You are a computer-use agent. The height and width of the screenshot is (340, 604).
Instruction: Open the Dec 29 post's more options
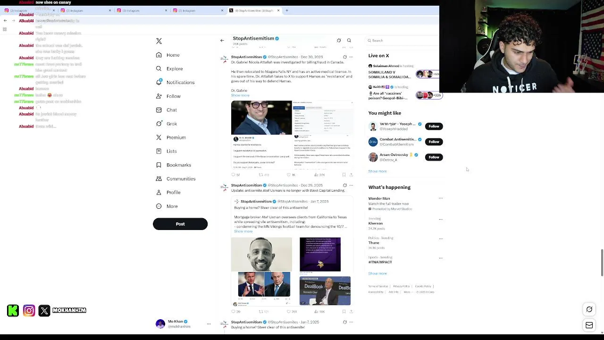pyautogui.click(x=351, y=186)
